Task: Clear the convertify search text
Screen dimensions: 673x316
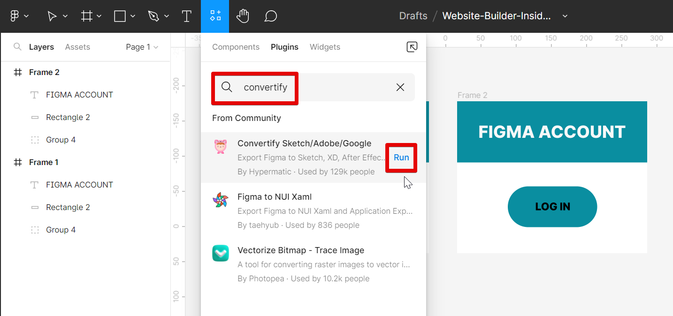Action: coord(400,87)
